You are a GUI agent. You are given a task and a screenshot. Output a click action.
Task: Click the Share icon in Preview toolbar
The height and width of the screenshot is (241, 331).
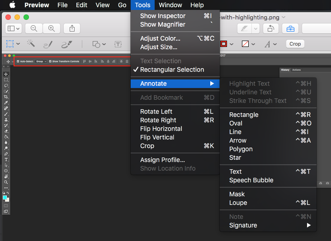click(72, 28)
